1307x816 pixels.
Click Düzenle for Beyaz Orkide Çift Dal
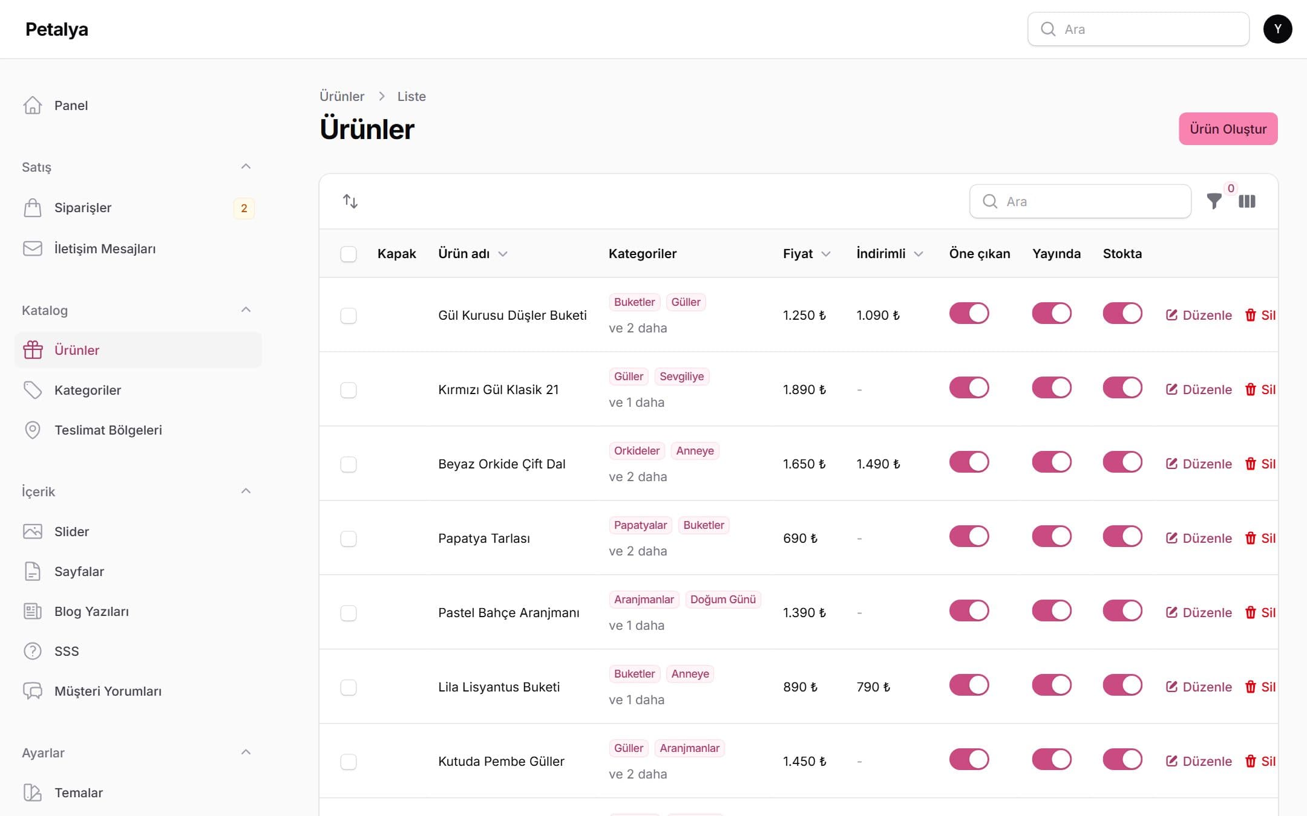pyautogui.click(x=1199, y=464)
